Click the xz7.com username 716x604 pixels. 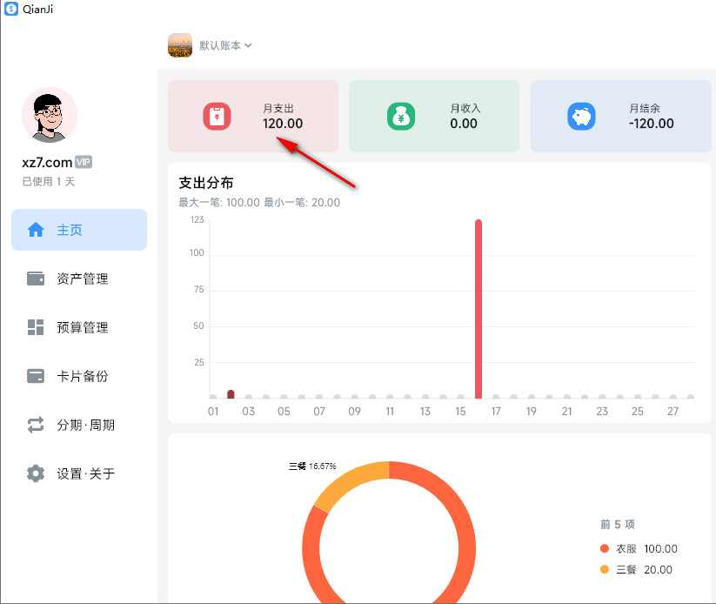pos(47,162)
